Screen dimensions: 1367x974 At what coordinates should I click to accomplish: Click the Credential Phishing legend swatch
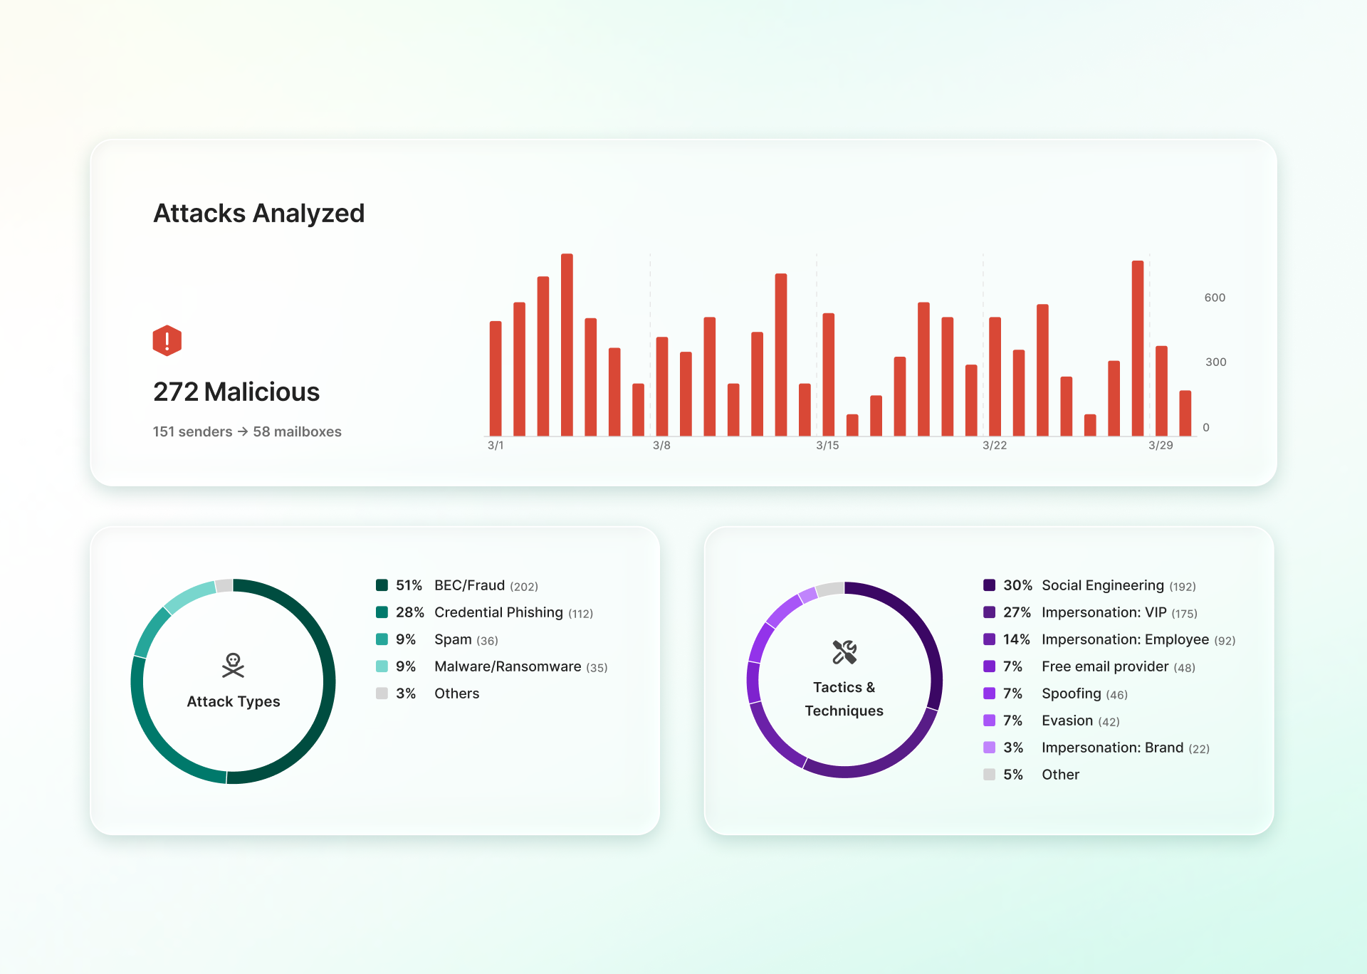point(382,612)
